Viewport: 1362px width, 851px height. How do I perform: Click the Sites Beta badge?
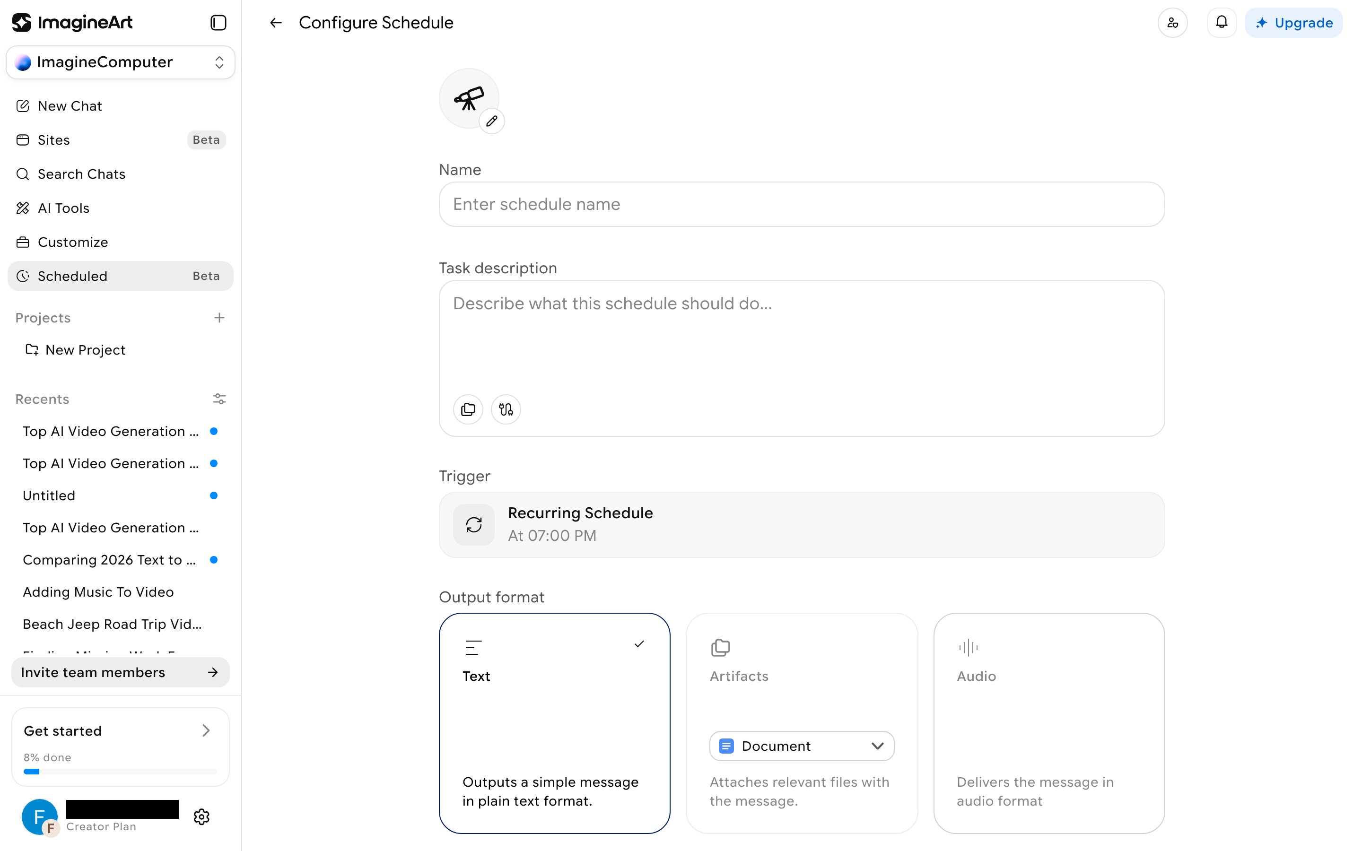tap(206, 139)
